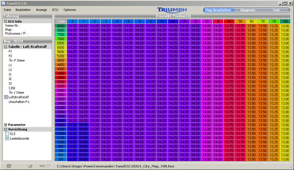Click 13.75 cell at 5200 rpm, throttle 40

click(229, 56)
